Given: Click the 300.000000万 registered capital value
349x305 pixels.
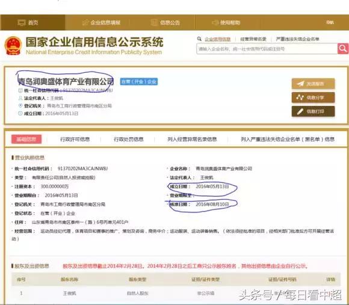Looking at the screenshot, I should [x=55, y=186].
